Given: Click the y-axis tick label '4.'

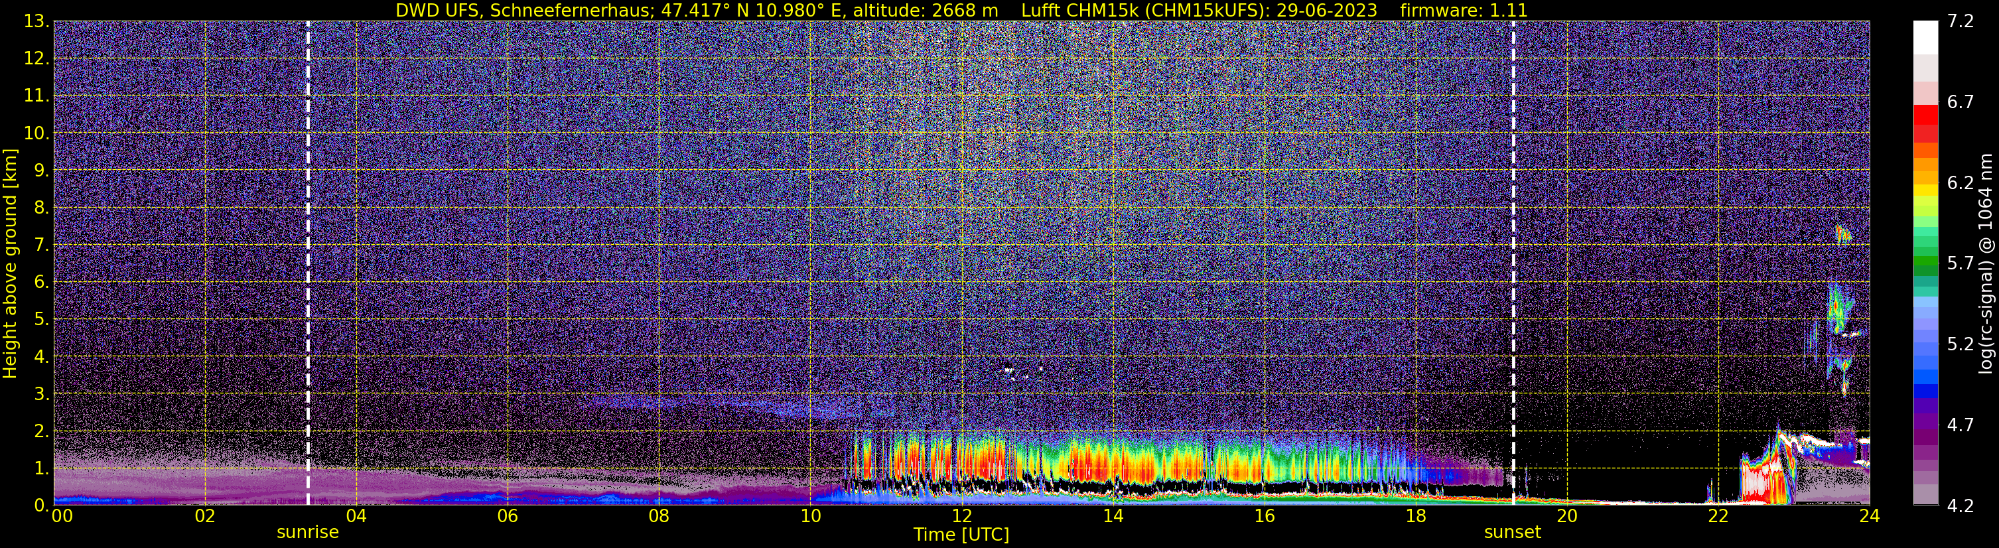Looking at the screenshot, I should (x=42, y=357).
